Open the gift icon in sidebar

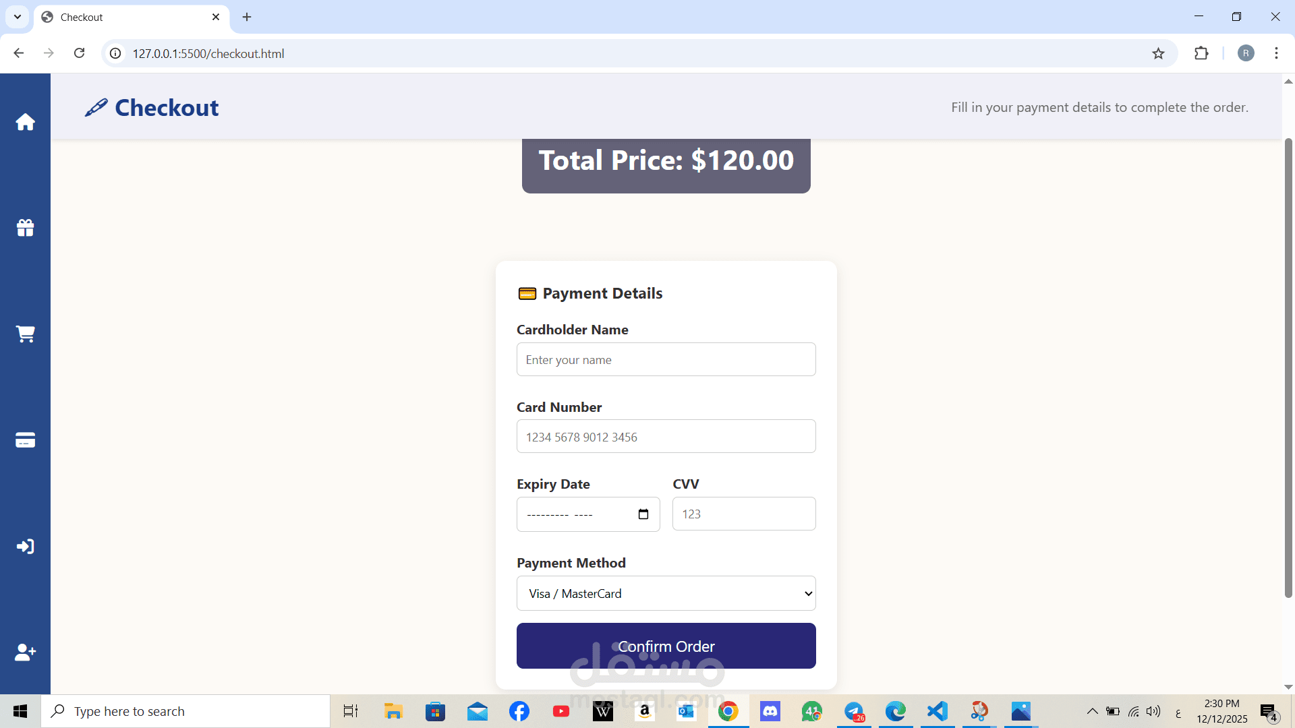pyautogui.click(x=25, y=228)
